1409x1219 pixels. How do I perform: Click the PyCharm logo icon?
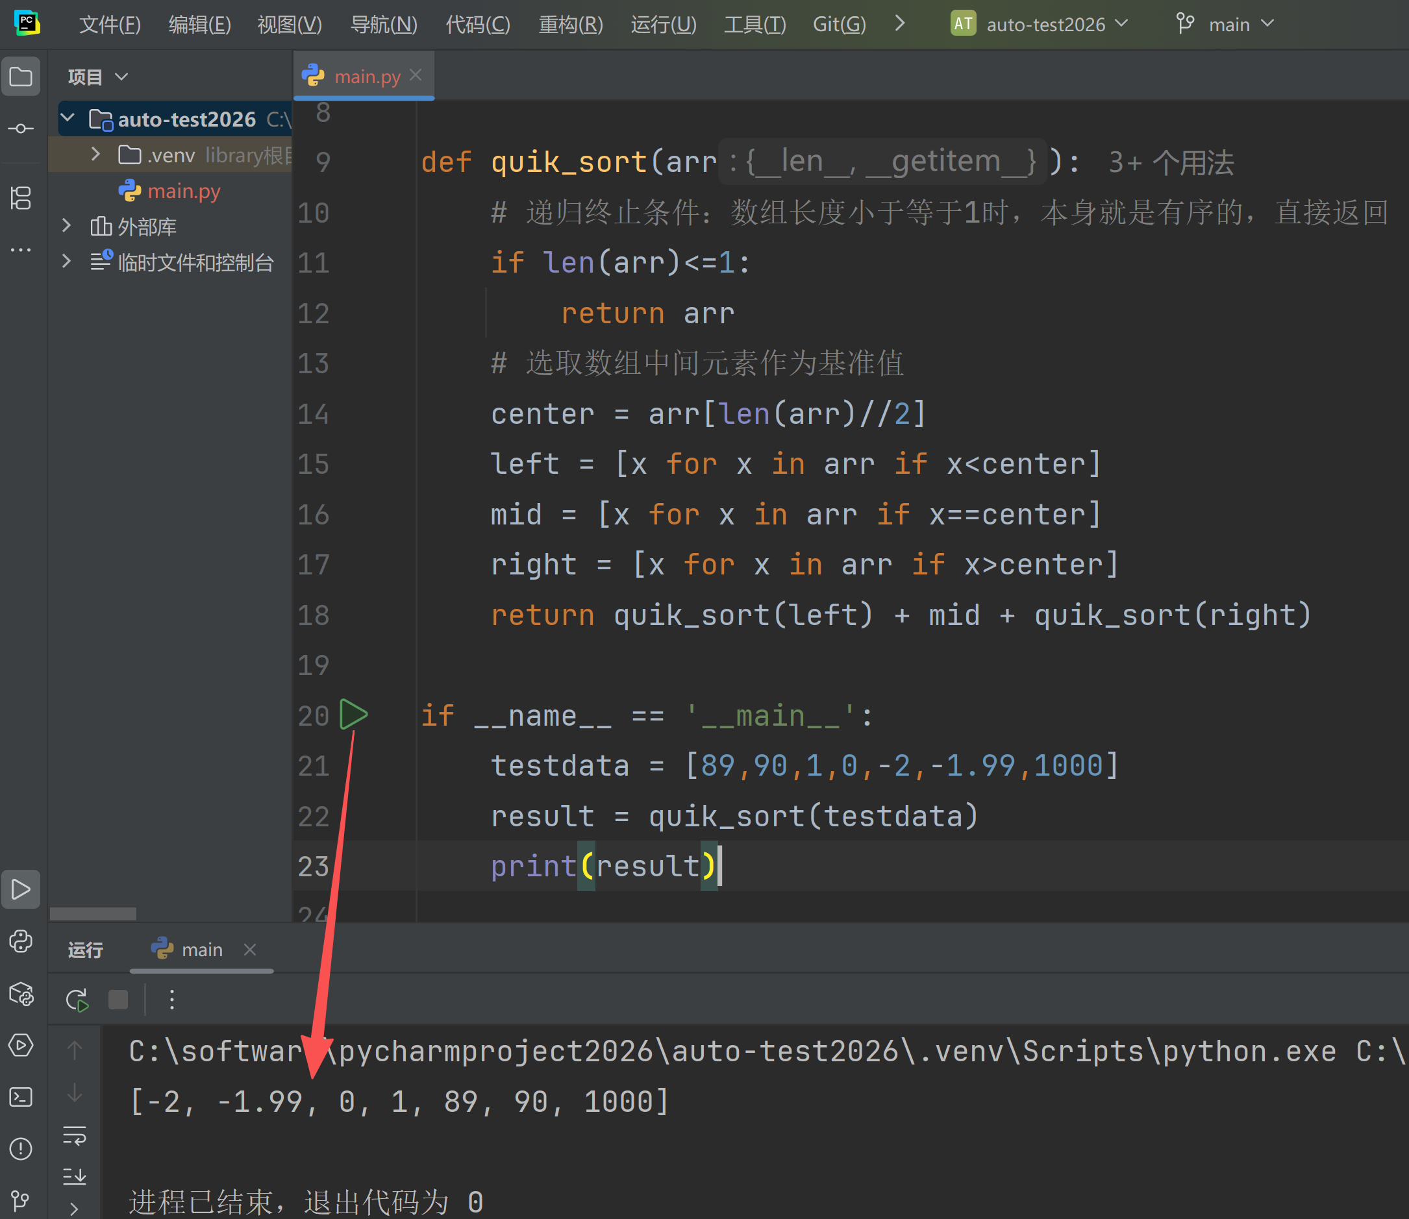pos(27,23)
